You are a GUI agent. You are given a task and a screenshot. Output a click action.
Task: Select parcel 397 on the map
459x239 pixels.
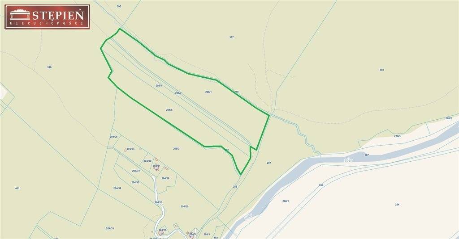pos(232,38)
